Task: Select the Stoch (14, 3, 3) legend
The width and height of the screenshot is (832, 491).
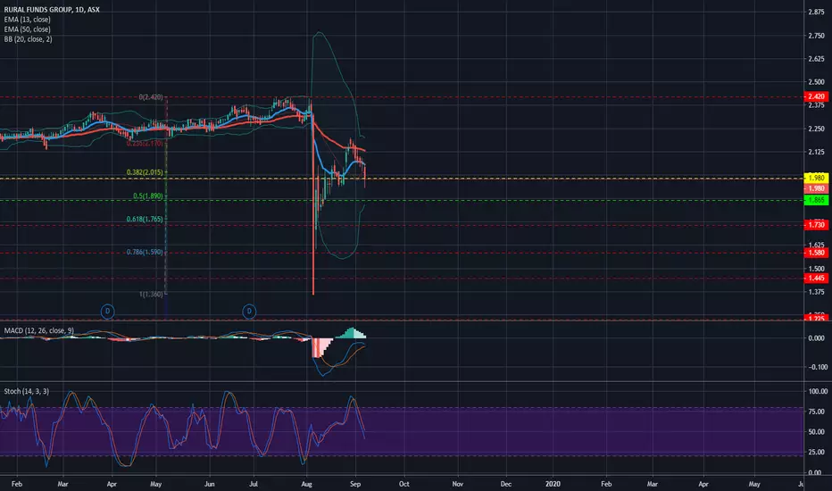Action: tap(27, 391)
